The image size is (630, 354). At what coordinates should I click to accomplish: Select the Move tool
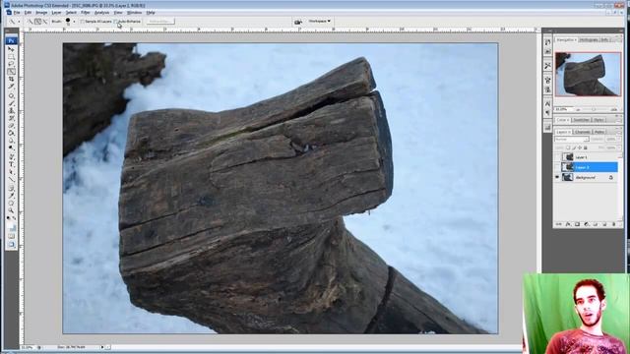click(11, 49)
